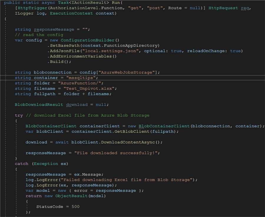Click the try keyword before download block
This screenshot has height=217, width=265.
[x=19, y=115]
